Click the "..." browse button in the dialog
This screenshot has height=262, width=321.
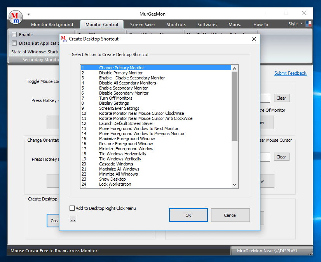pos(73,219)
